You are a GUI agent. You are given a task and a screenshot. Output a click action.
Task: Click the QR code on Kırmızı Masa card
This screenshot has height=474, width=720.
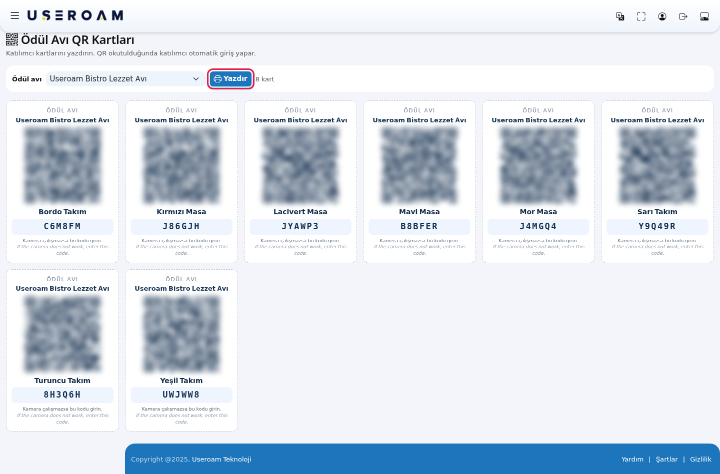pos(181,165)
